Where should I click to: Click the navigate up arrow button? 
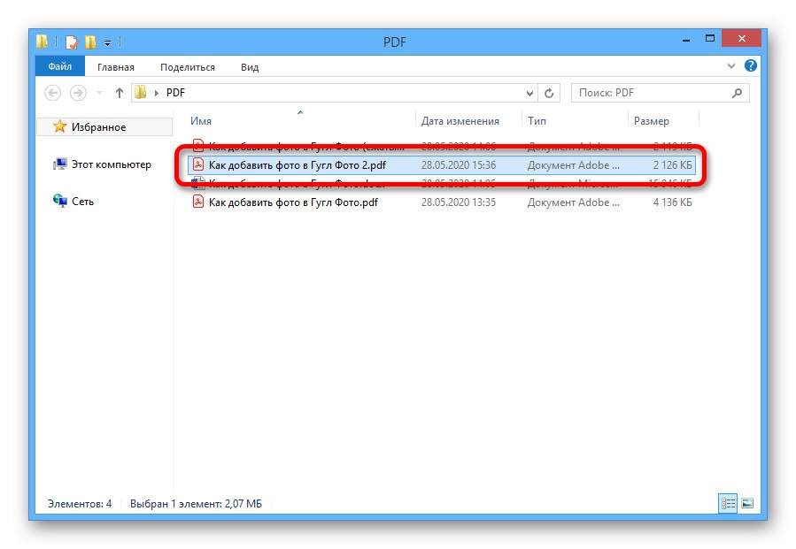click(120, 92)
